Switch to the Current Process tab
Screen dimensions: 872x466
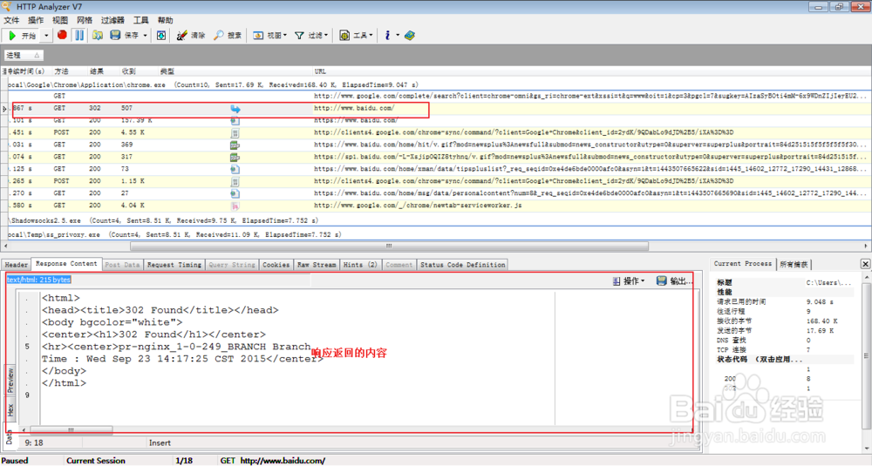click(x=743, y=264)
